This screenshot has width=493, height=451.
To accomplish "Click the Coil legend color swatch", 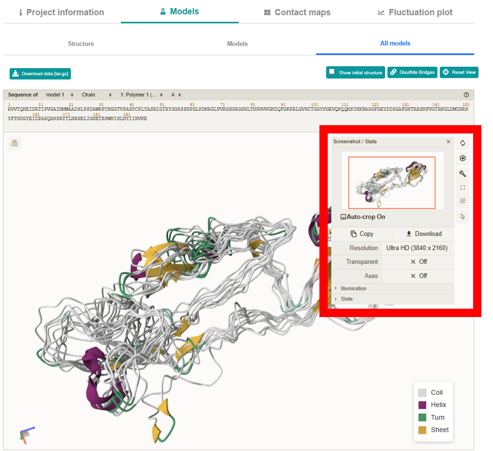I will tap(422, 393).
